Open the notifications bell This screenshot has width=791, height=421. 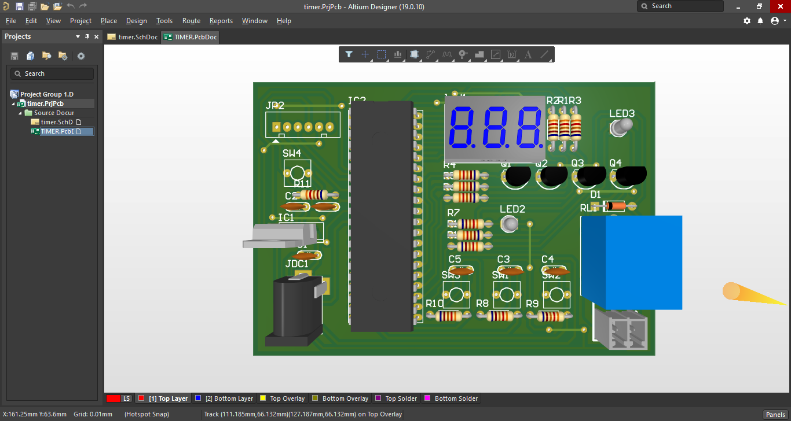coord(760,21)
